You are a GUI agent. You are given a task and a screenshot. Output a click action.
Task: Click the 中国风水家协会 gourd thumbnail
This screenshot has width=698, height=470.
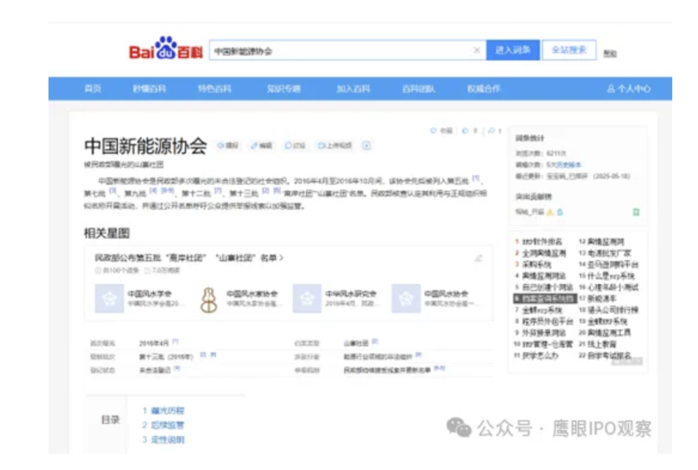point(209,298)
